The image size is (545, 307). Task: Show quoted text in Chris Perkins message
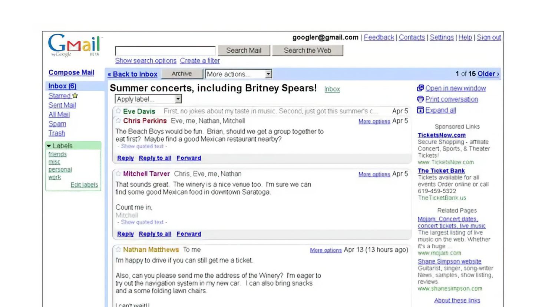tap(142, 146)
